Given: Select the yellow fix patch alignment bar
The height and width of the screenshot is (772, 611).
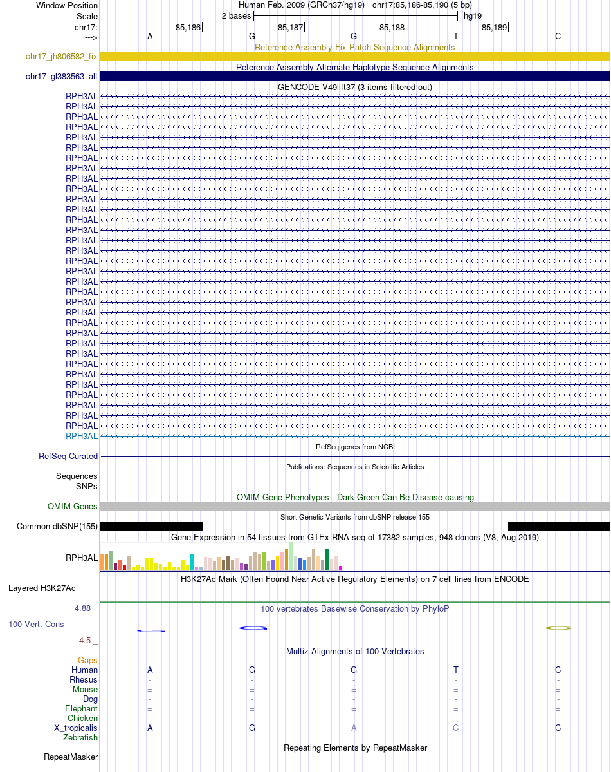Looking at the screenshot, I should click(355, 57).
